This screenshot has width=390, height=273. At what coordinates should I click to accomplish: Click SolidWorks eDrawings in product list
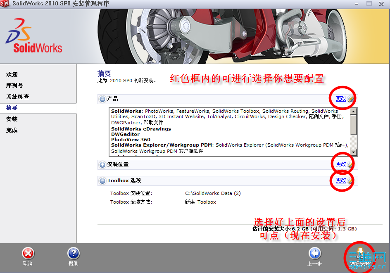pos(141,129)
